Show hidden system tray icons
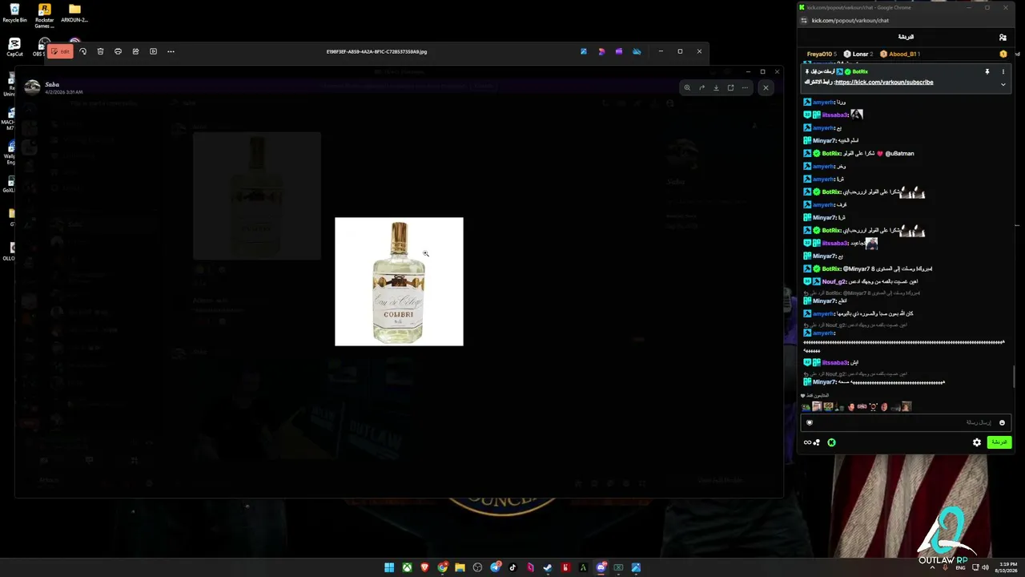This screenshot has height=577, width=1025. (932, 567)
